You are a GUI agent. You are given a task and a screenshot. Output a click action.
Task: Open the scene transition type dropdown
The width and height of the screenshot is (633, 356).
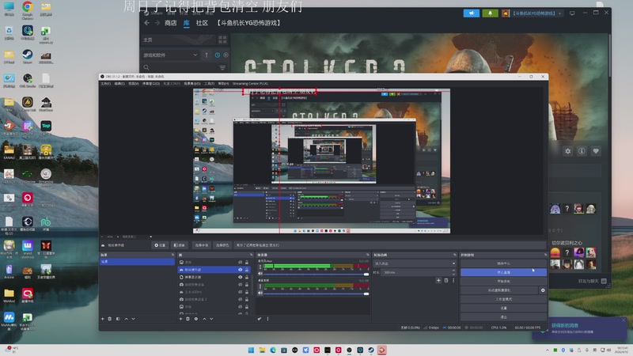[x=415, y=263]
